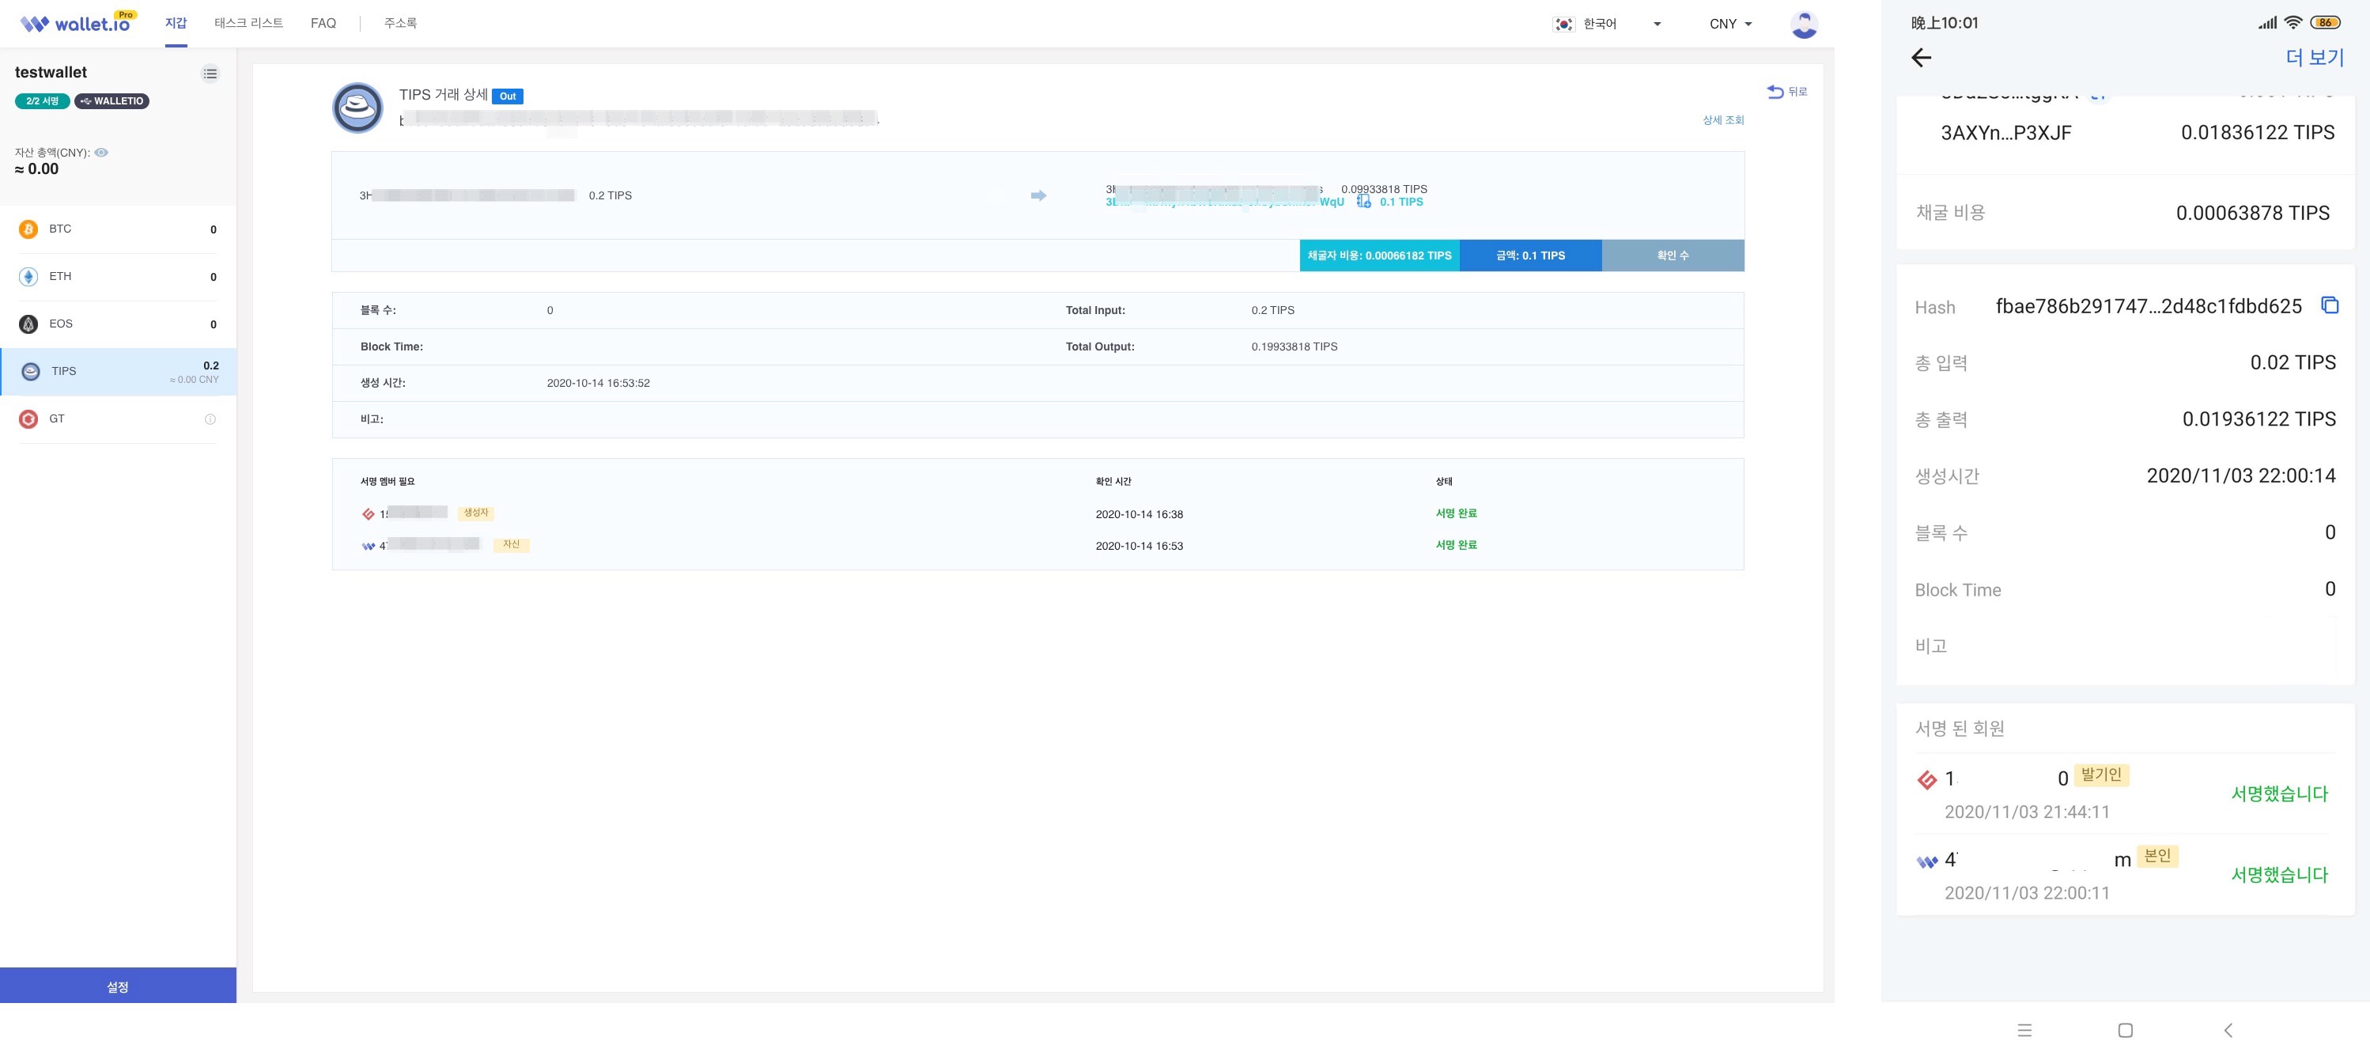2370x1060 pixels.
Task: Toggle total asset visibility eye icon
Action: click(x=102, y=153)
